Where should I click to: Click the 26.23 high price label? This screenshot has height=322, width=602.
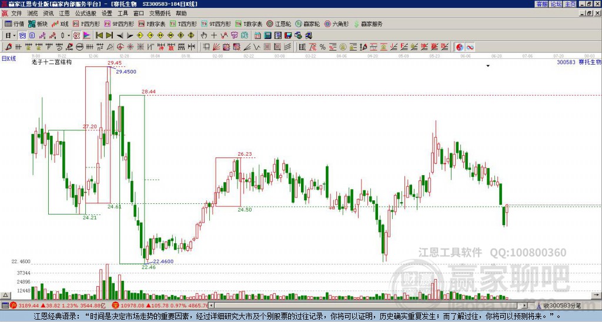click(245, 154)
